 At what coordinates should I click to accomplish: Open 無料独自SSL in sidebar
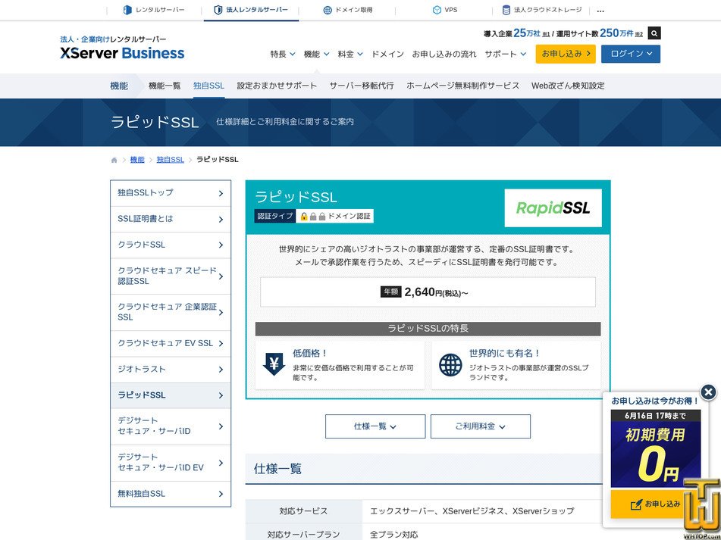171,494
